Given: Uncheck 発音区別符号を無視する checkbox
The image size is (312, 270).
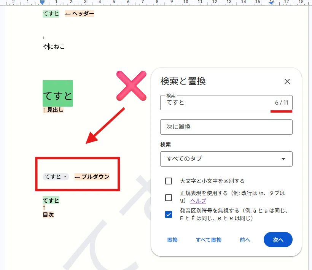Looking at the screenshot, I should 169,214.
